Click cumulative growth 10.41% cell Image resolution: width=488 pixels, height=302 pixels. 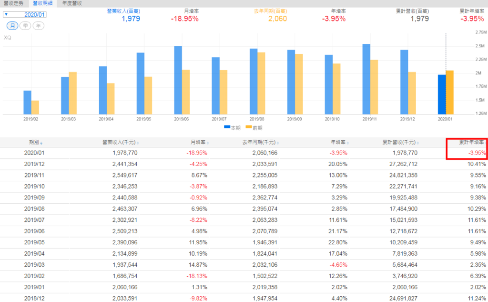(x=477, y=164)
